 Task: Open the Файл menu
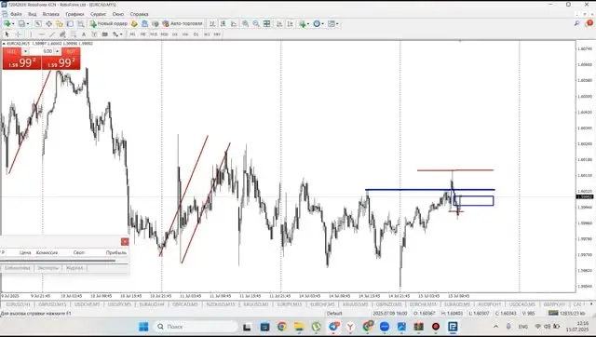(16, 14)
